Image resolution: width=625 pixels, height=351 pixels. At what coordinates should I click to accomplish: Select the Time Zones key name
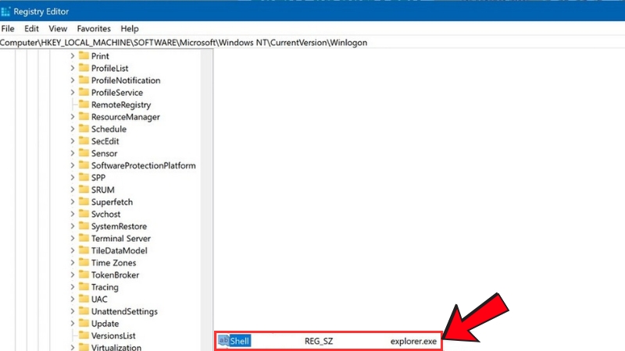(x=113, y=263)
